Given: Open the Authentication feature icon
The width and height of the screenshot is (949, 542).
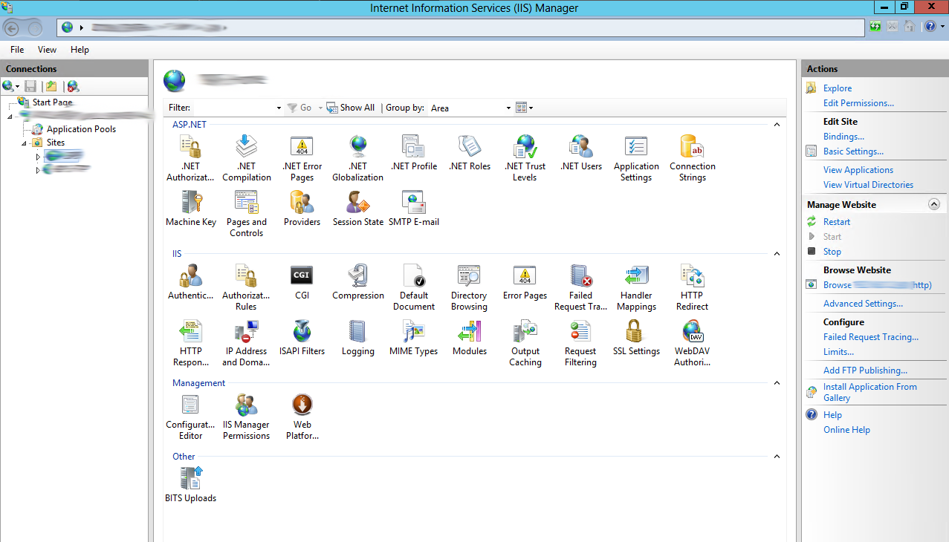Looking at the screenshot, I should pos(190,282).
